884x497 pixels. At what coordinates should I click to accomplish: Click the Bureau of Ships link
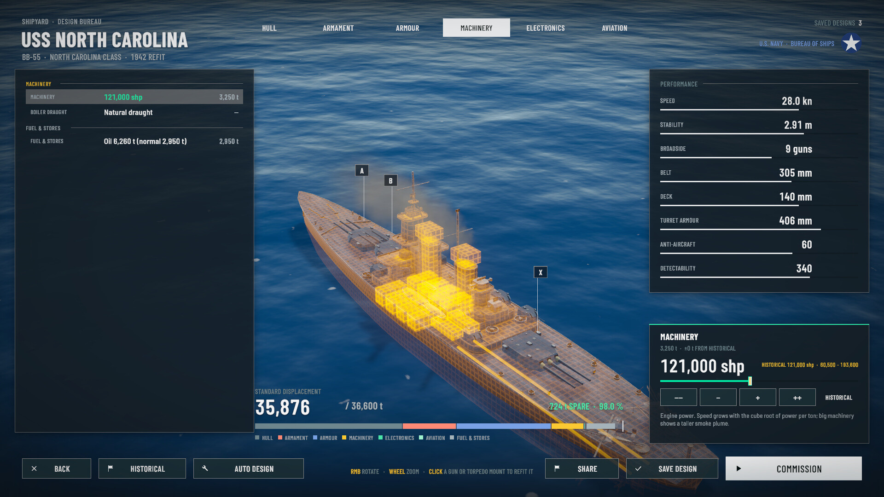coord(812,44)
